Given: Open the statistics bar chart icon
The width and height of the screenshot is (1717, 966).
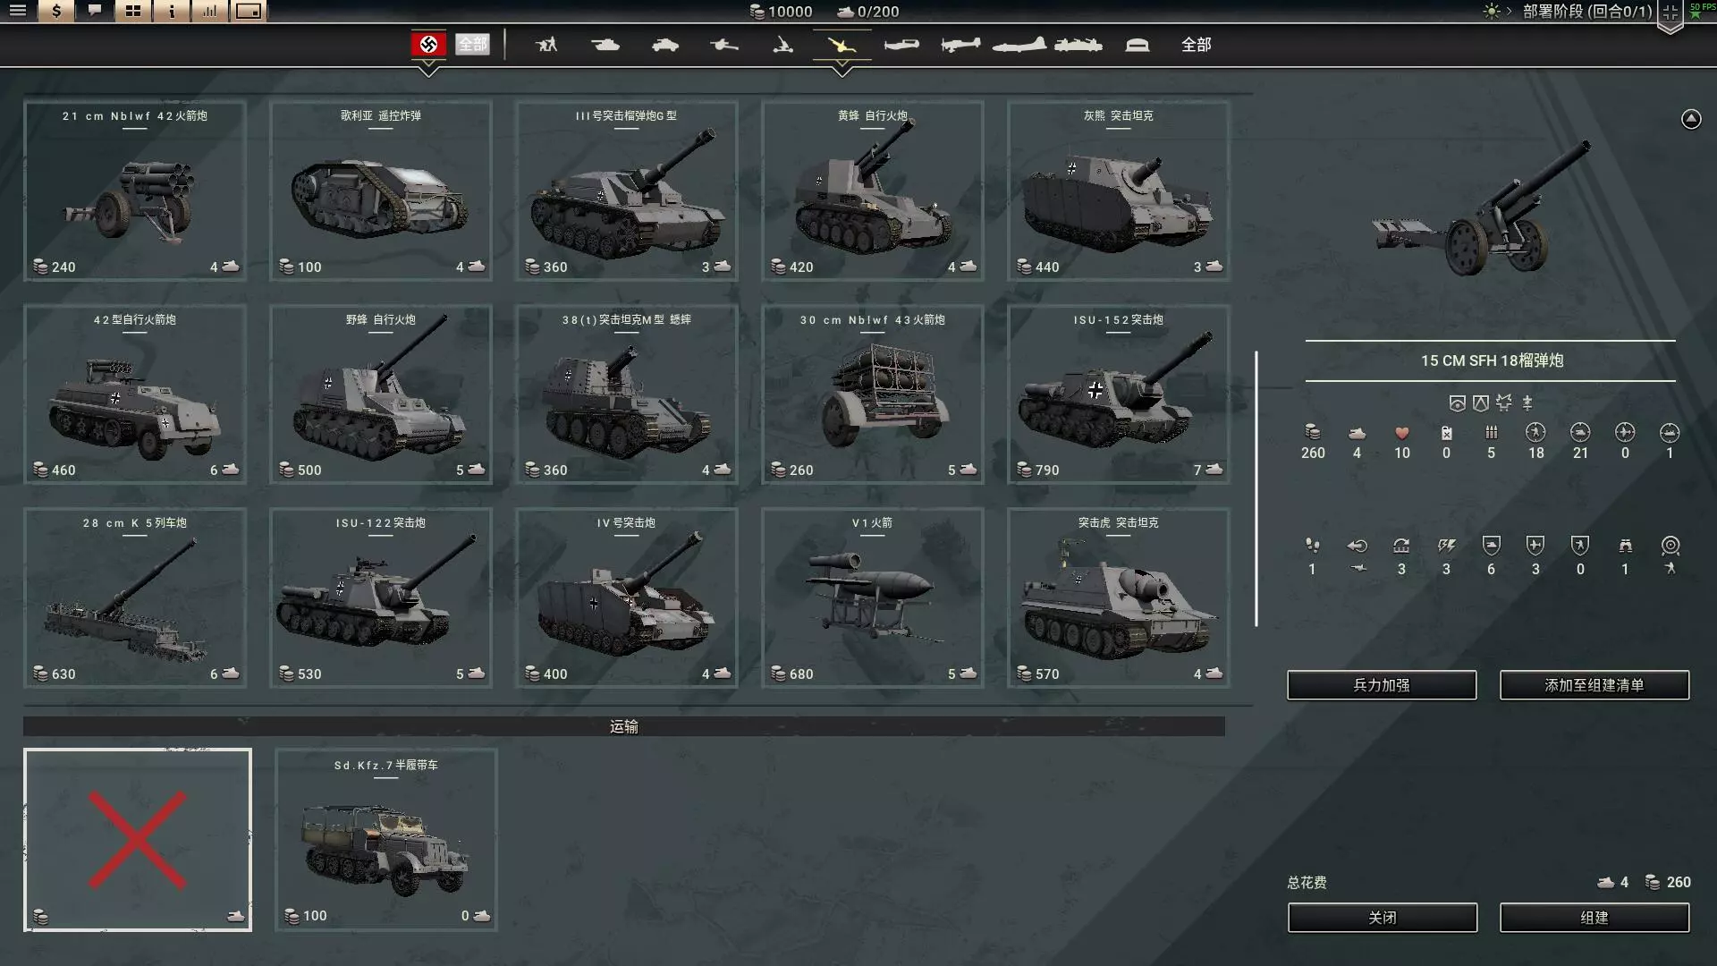Looking at the screenshot, I should tap(209, 11).
